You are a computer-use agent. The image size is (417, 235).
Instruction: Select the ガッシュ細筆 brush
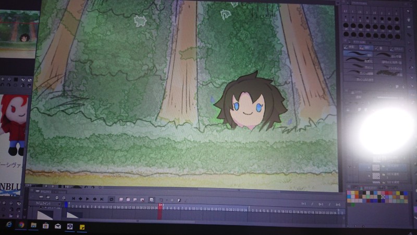tap(359, 73)
